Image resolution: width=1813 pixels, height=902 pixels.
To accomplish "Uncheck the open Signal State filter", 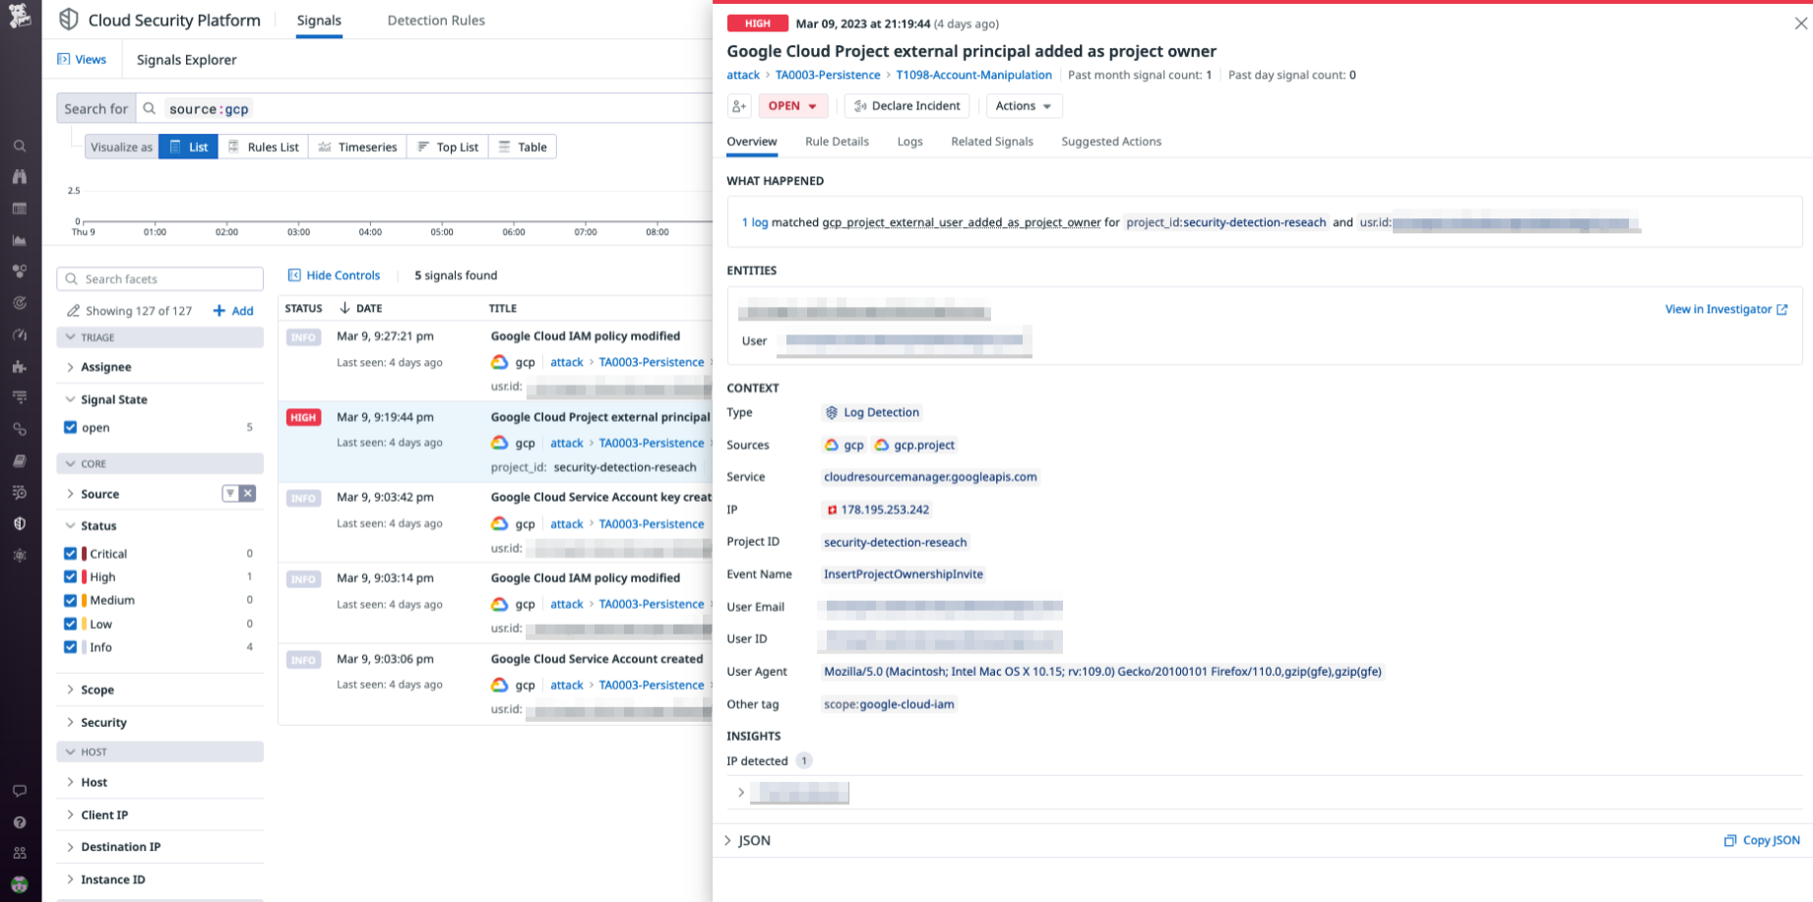I will click(70, 427).
